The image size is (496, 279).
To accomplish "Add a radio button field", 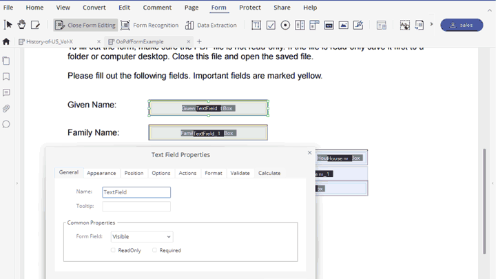I will tap(285, 25).
